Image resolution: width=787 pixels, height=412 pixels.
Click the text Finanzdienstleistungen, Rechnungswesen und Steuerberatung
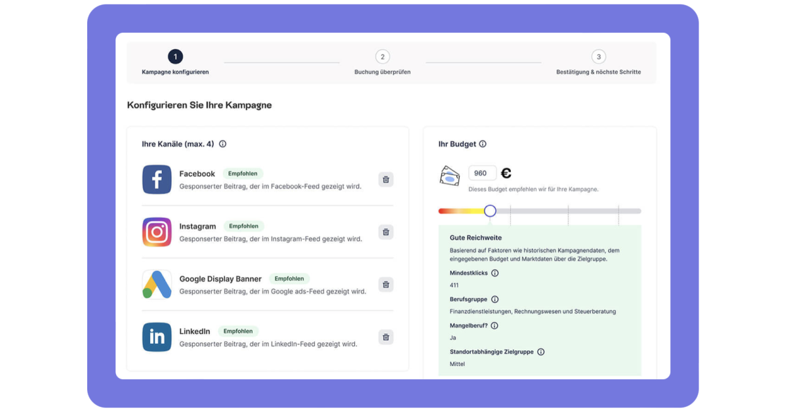(533, 312)
